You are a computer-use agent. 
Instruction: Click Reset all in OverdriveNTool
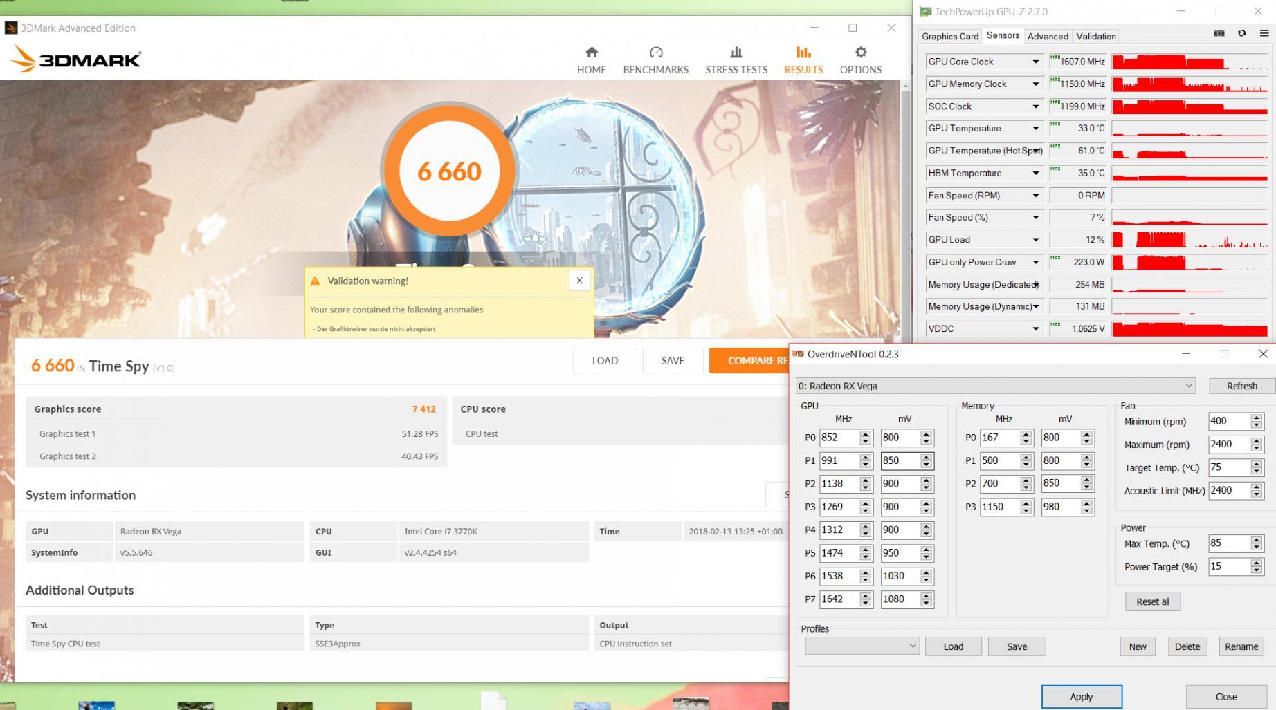(x=1153, y=601)
